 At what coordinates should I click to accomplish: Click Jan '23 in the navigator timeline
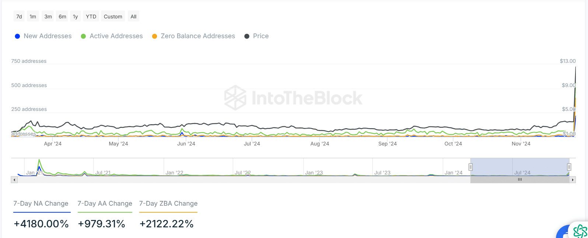click(314, 173)
